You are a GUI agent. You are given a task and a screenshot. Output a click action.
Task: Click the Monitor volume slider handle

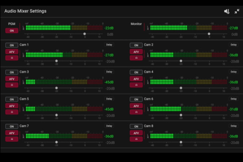(x=209, y=34)
